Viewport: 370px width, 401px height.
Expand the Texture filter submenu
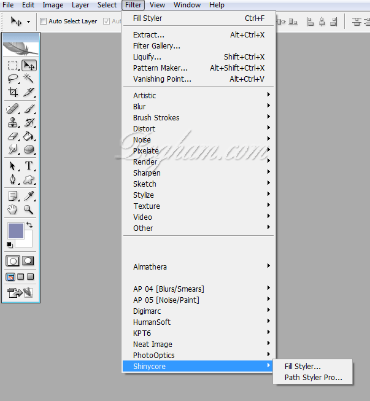pos(198,206)
